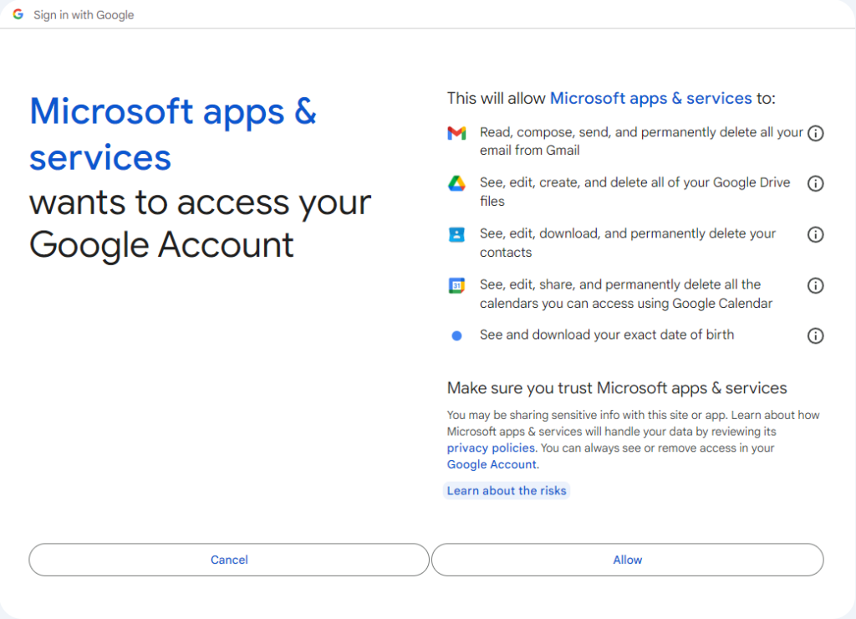
Task: Open the privacy policies link
Action: click(491, 448)
